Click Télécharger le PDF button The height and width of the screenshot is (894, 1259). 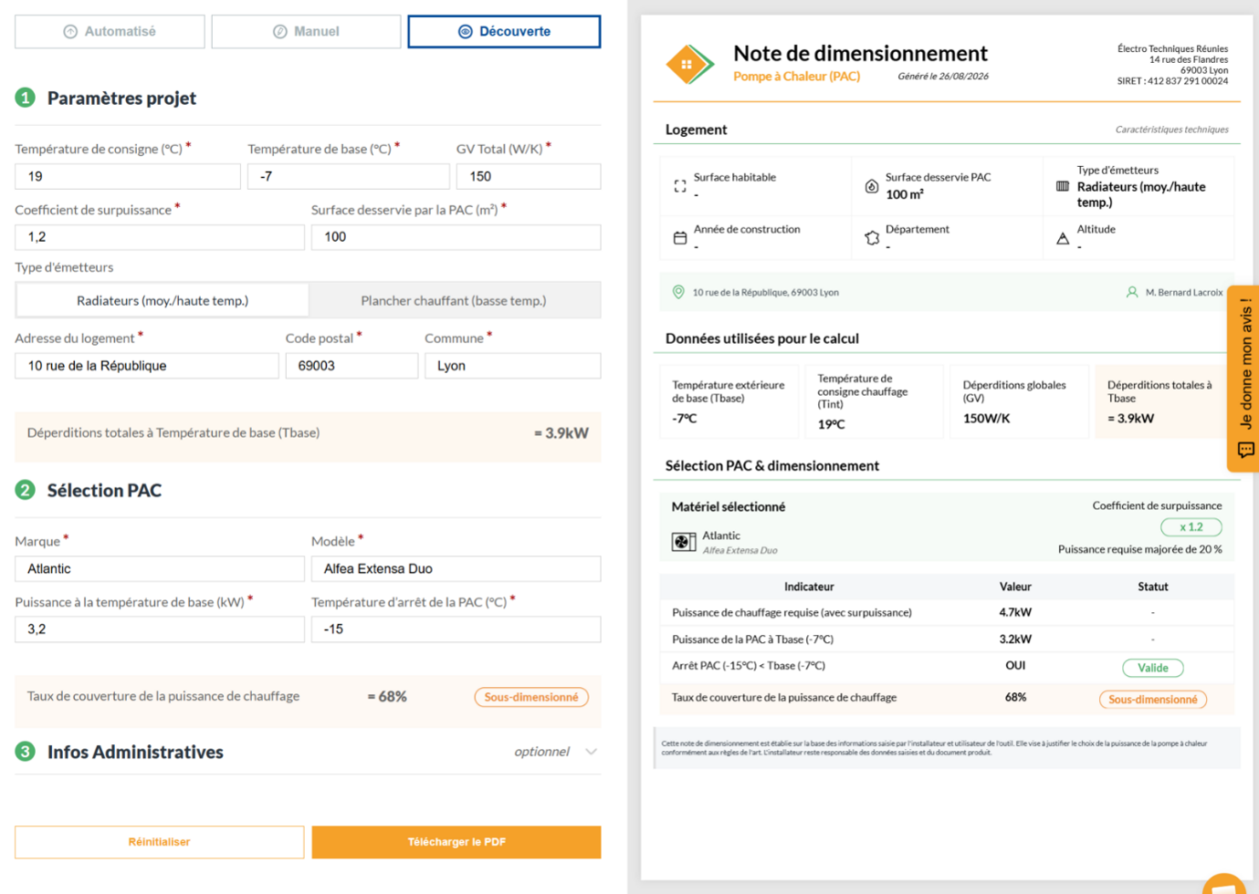pyautogui.click(x=456, y=842)
